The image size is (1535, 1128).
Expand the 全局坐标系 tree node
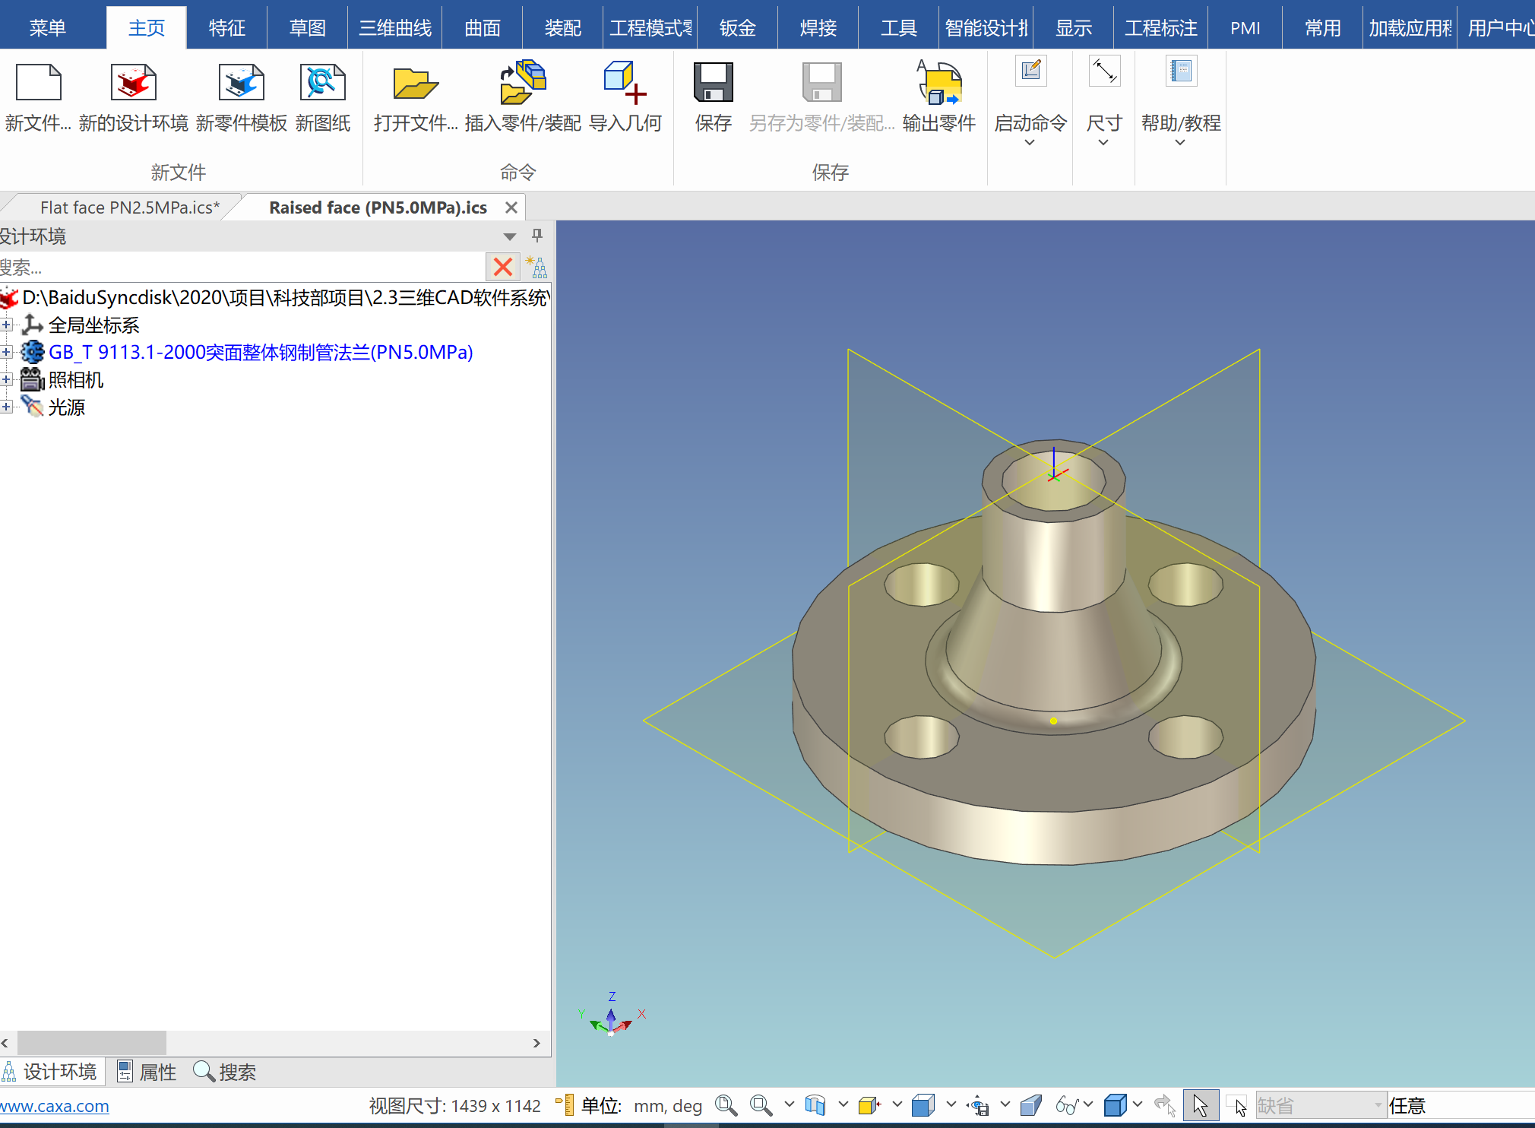6,325
